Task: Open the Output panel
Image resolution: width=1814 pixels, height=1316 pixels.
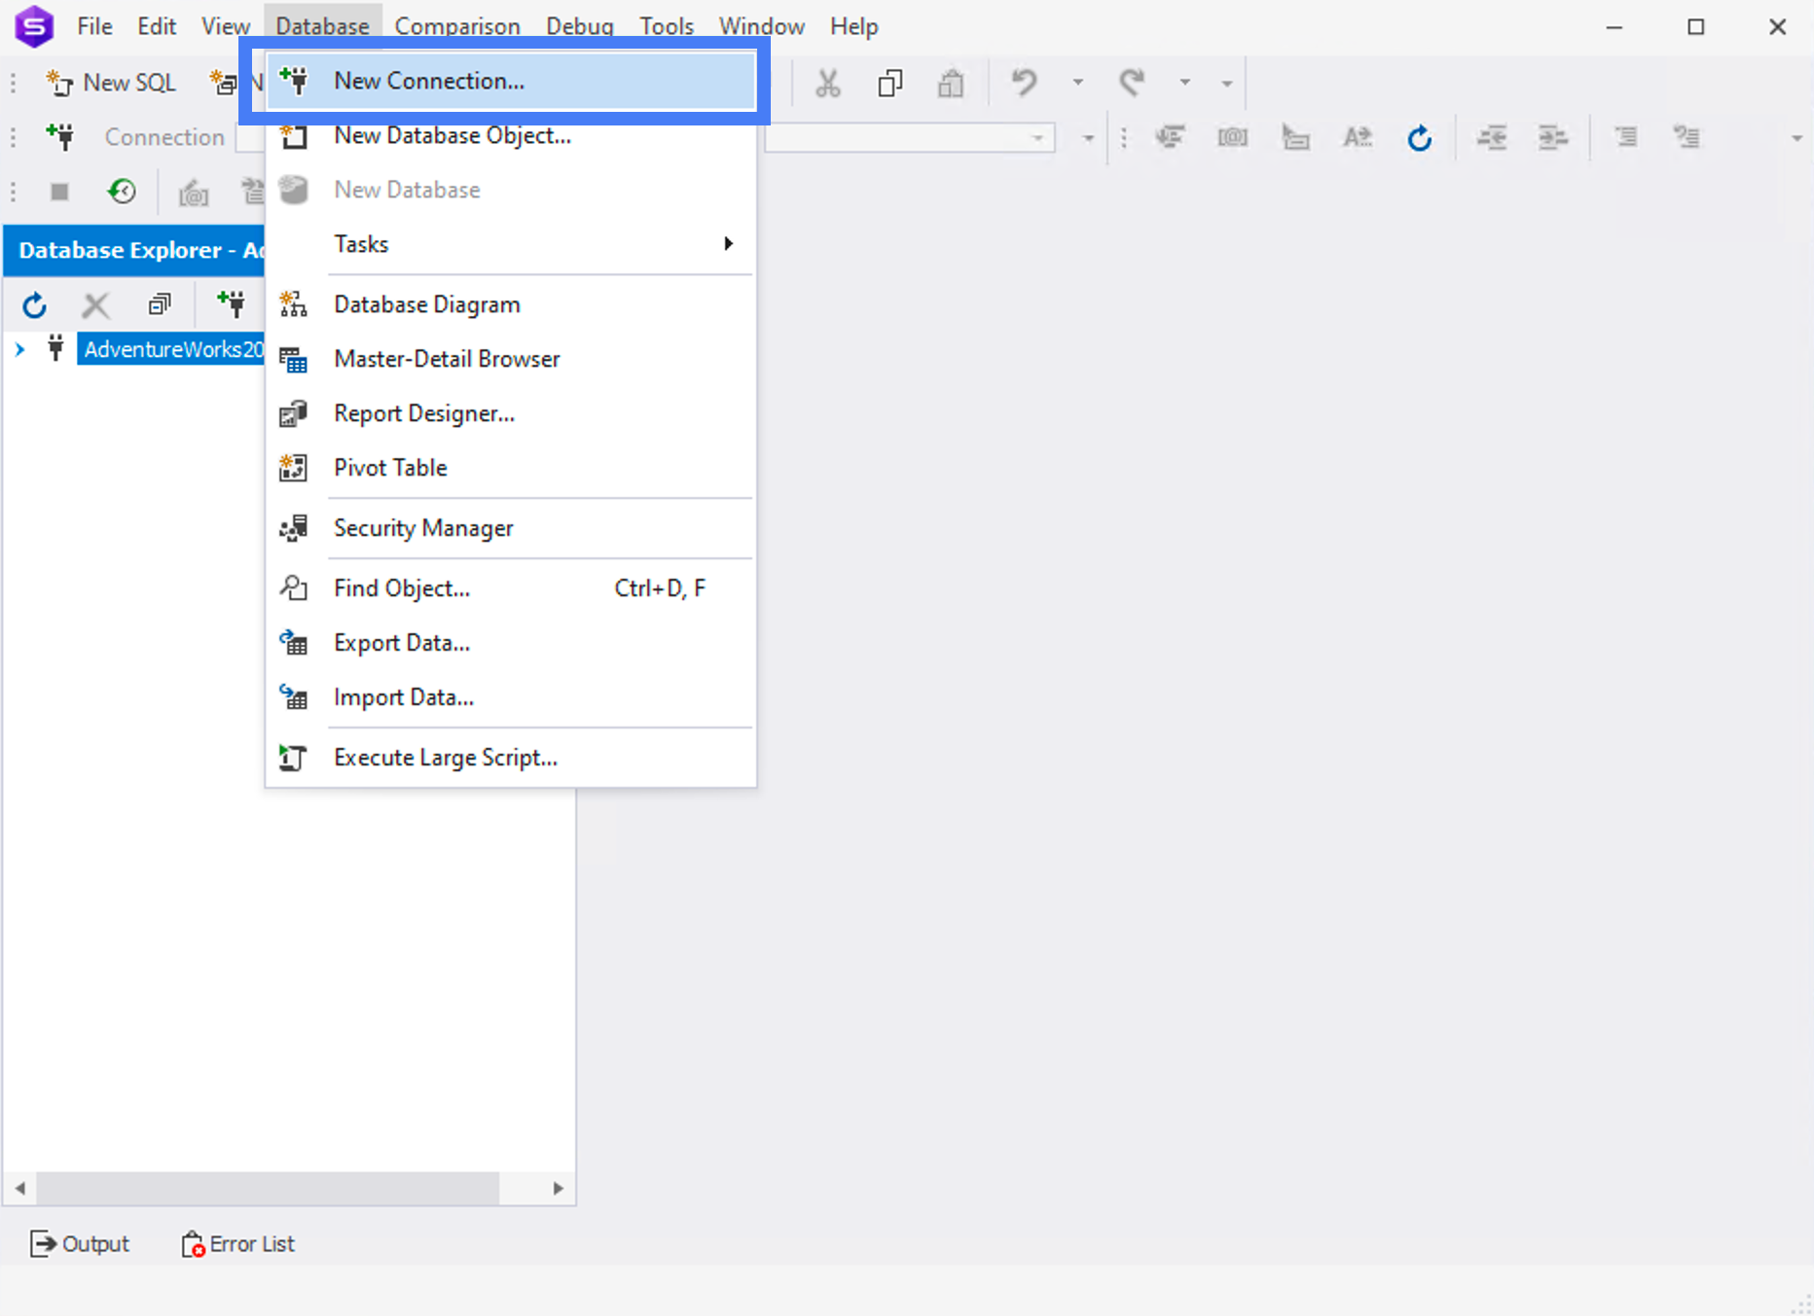Action: tap(81, 1244)
